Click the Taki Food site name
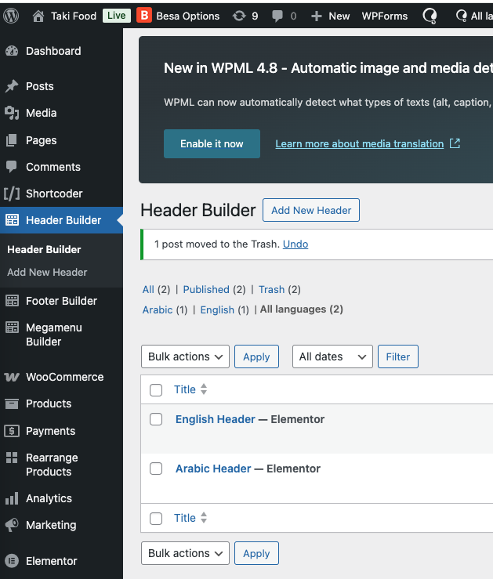This screenshot has height=579, width=493. pyautogui.click(x=74, y=16)
